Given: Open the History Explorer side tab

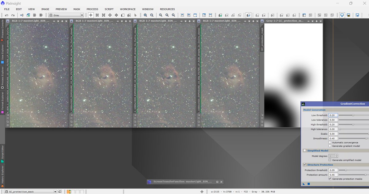Looking at the screenshot, I should pos(2,176).
